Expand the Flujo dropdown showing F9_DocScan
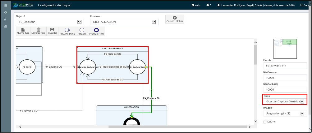The height and width of the screenshot is (133, 312). click(x=79, y=22)
